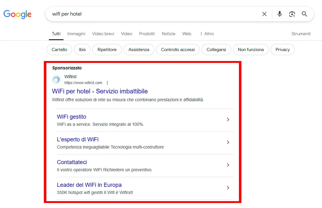
Task: Clear the search query with X icon
Action: tap(264, 14)
